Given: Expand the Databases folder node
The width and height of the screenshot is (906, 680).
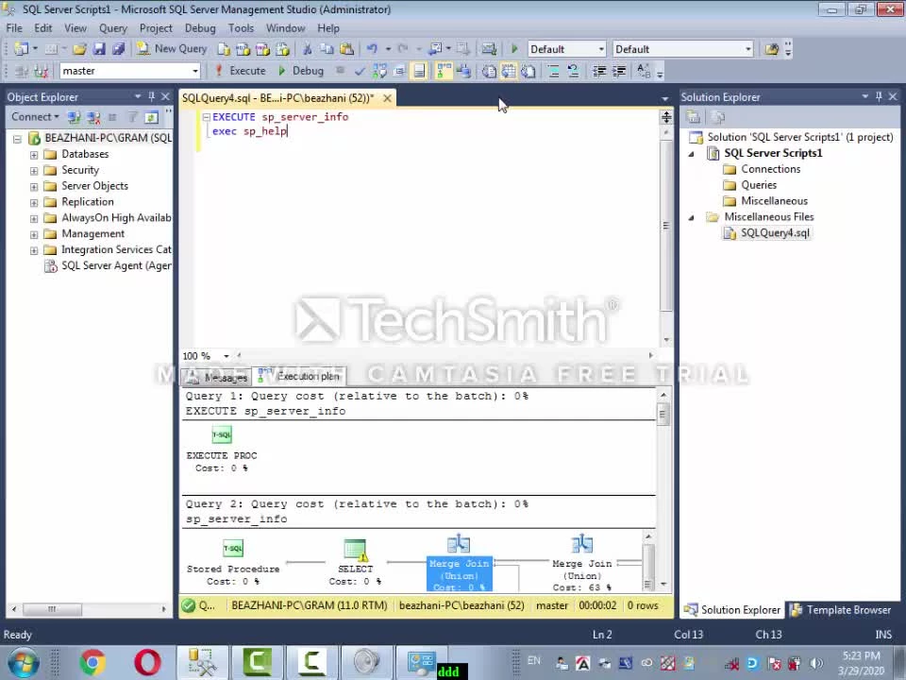Looking at the screenshot, I should pos(34,154).
